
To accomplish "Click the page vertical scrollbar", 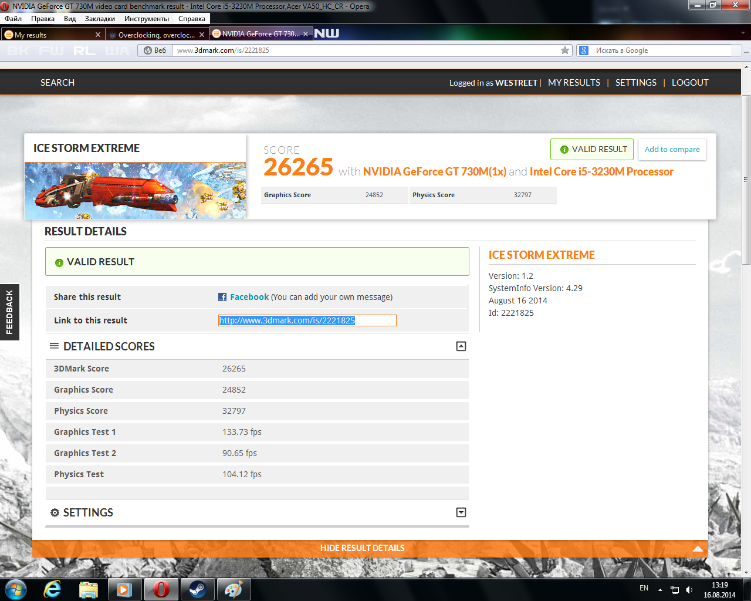I will [746, 179].
